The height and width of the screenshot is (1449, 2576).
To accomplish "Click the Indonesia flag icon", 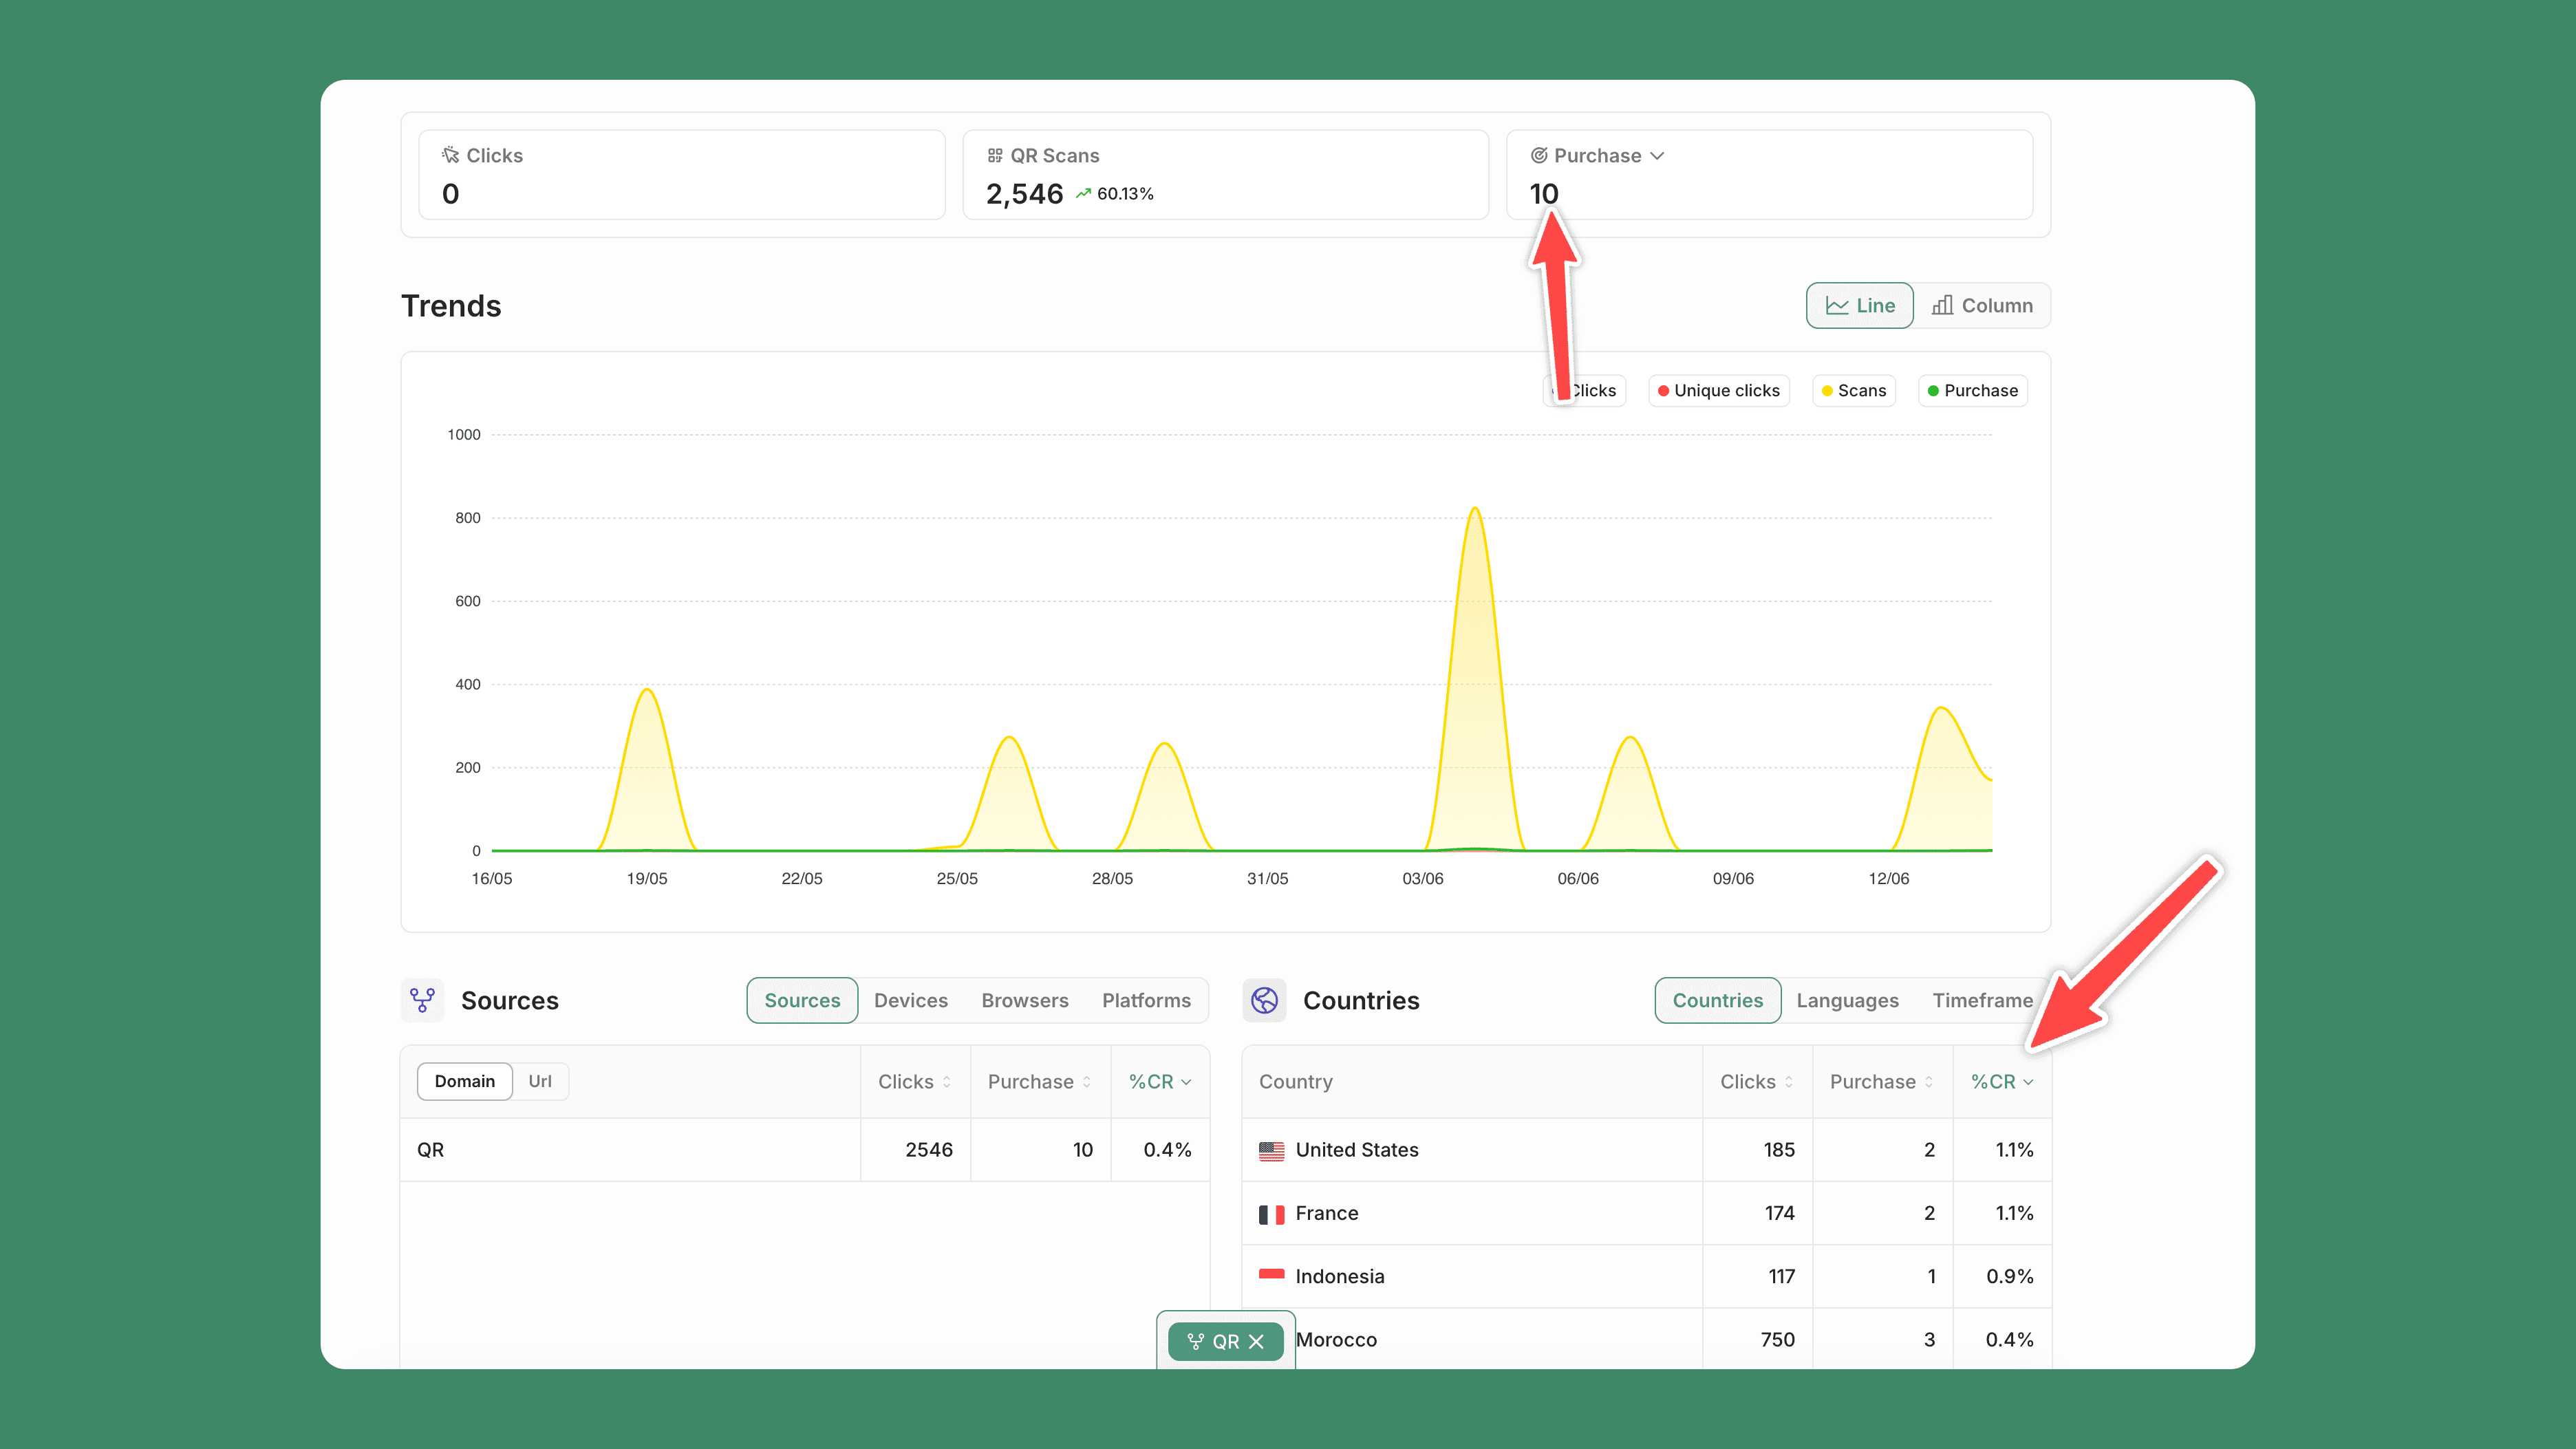I will pos(1271,1277).
